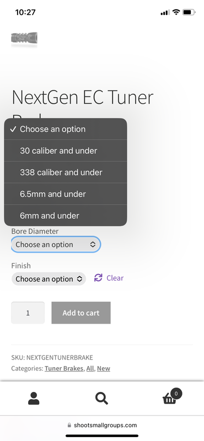Open the user account icon
The height and width of the screenshot is (441, 204).
coord(34,398)
